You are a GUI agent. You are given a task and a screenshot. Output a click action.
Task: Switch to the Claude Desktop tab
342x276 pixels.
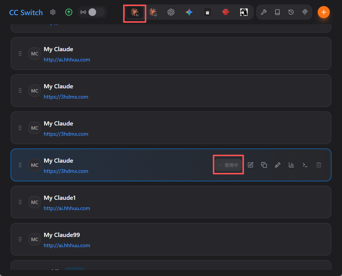tap(153, 12)
